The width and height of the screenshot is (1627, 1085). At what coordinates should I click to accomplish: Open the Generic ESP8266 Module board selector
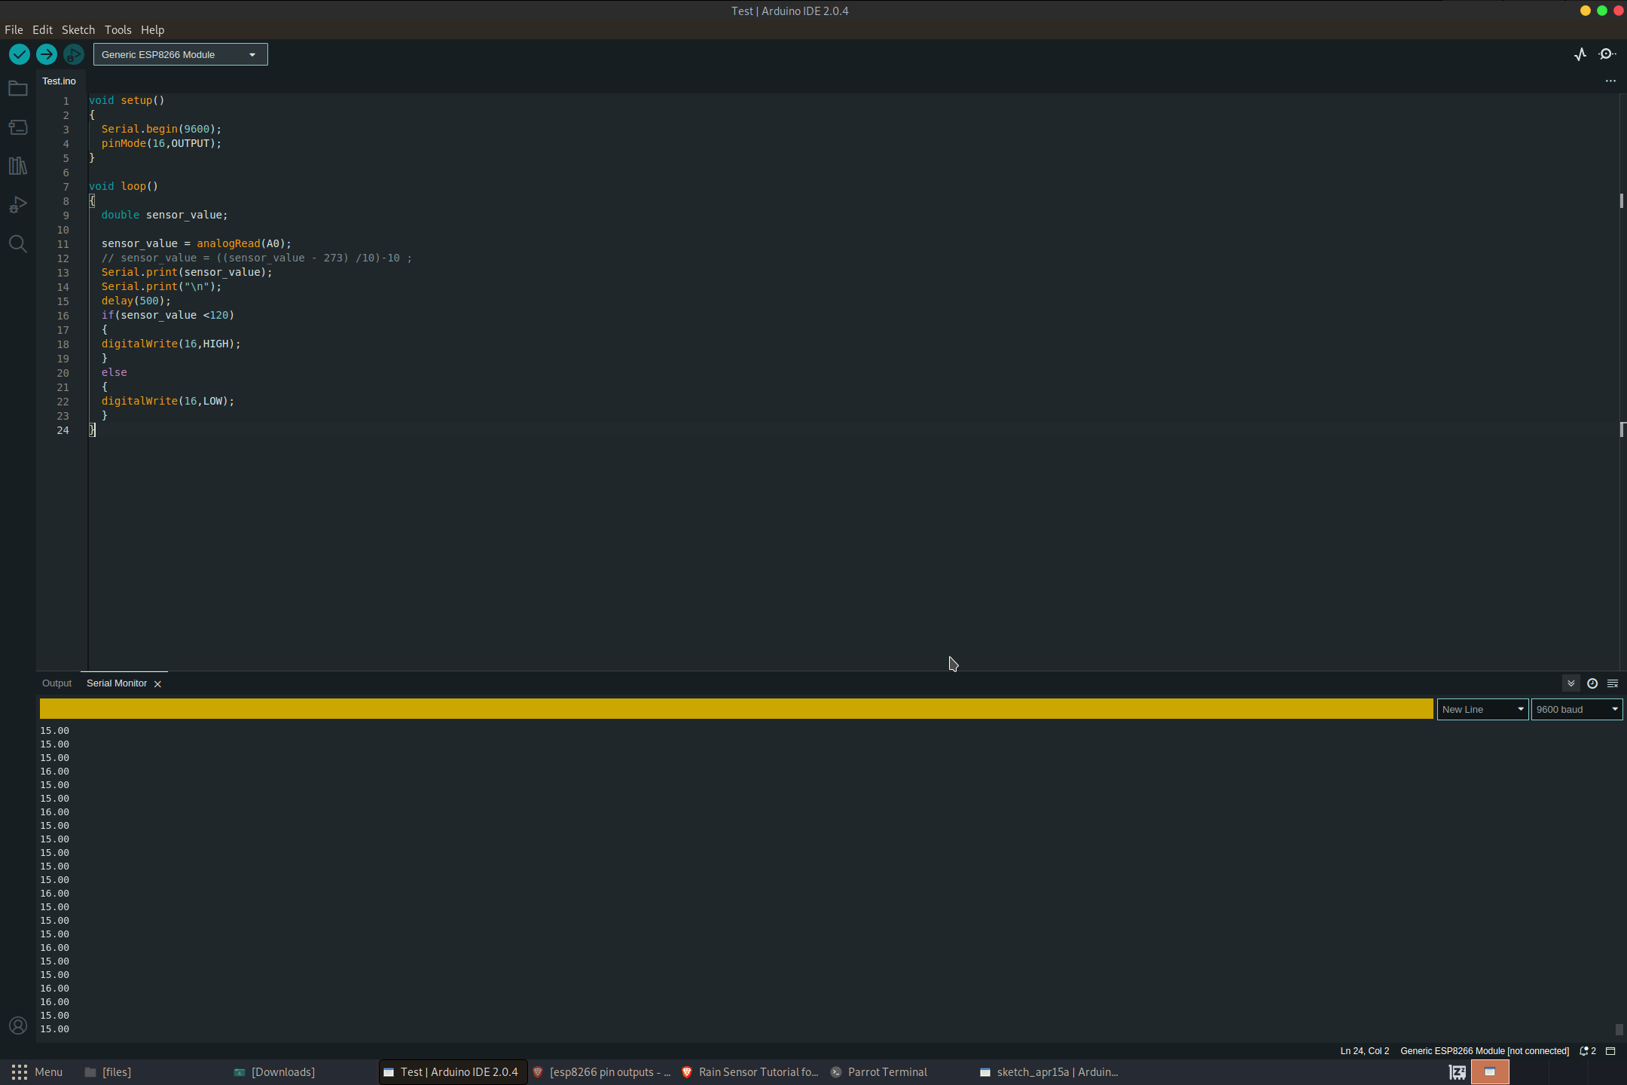coord(180,54)
